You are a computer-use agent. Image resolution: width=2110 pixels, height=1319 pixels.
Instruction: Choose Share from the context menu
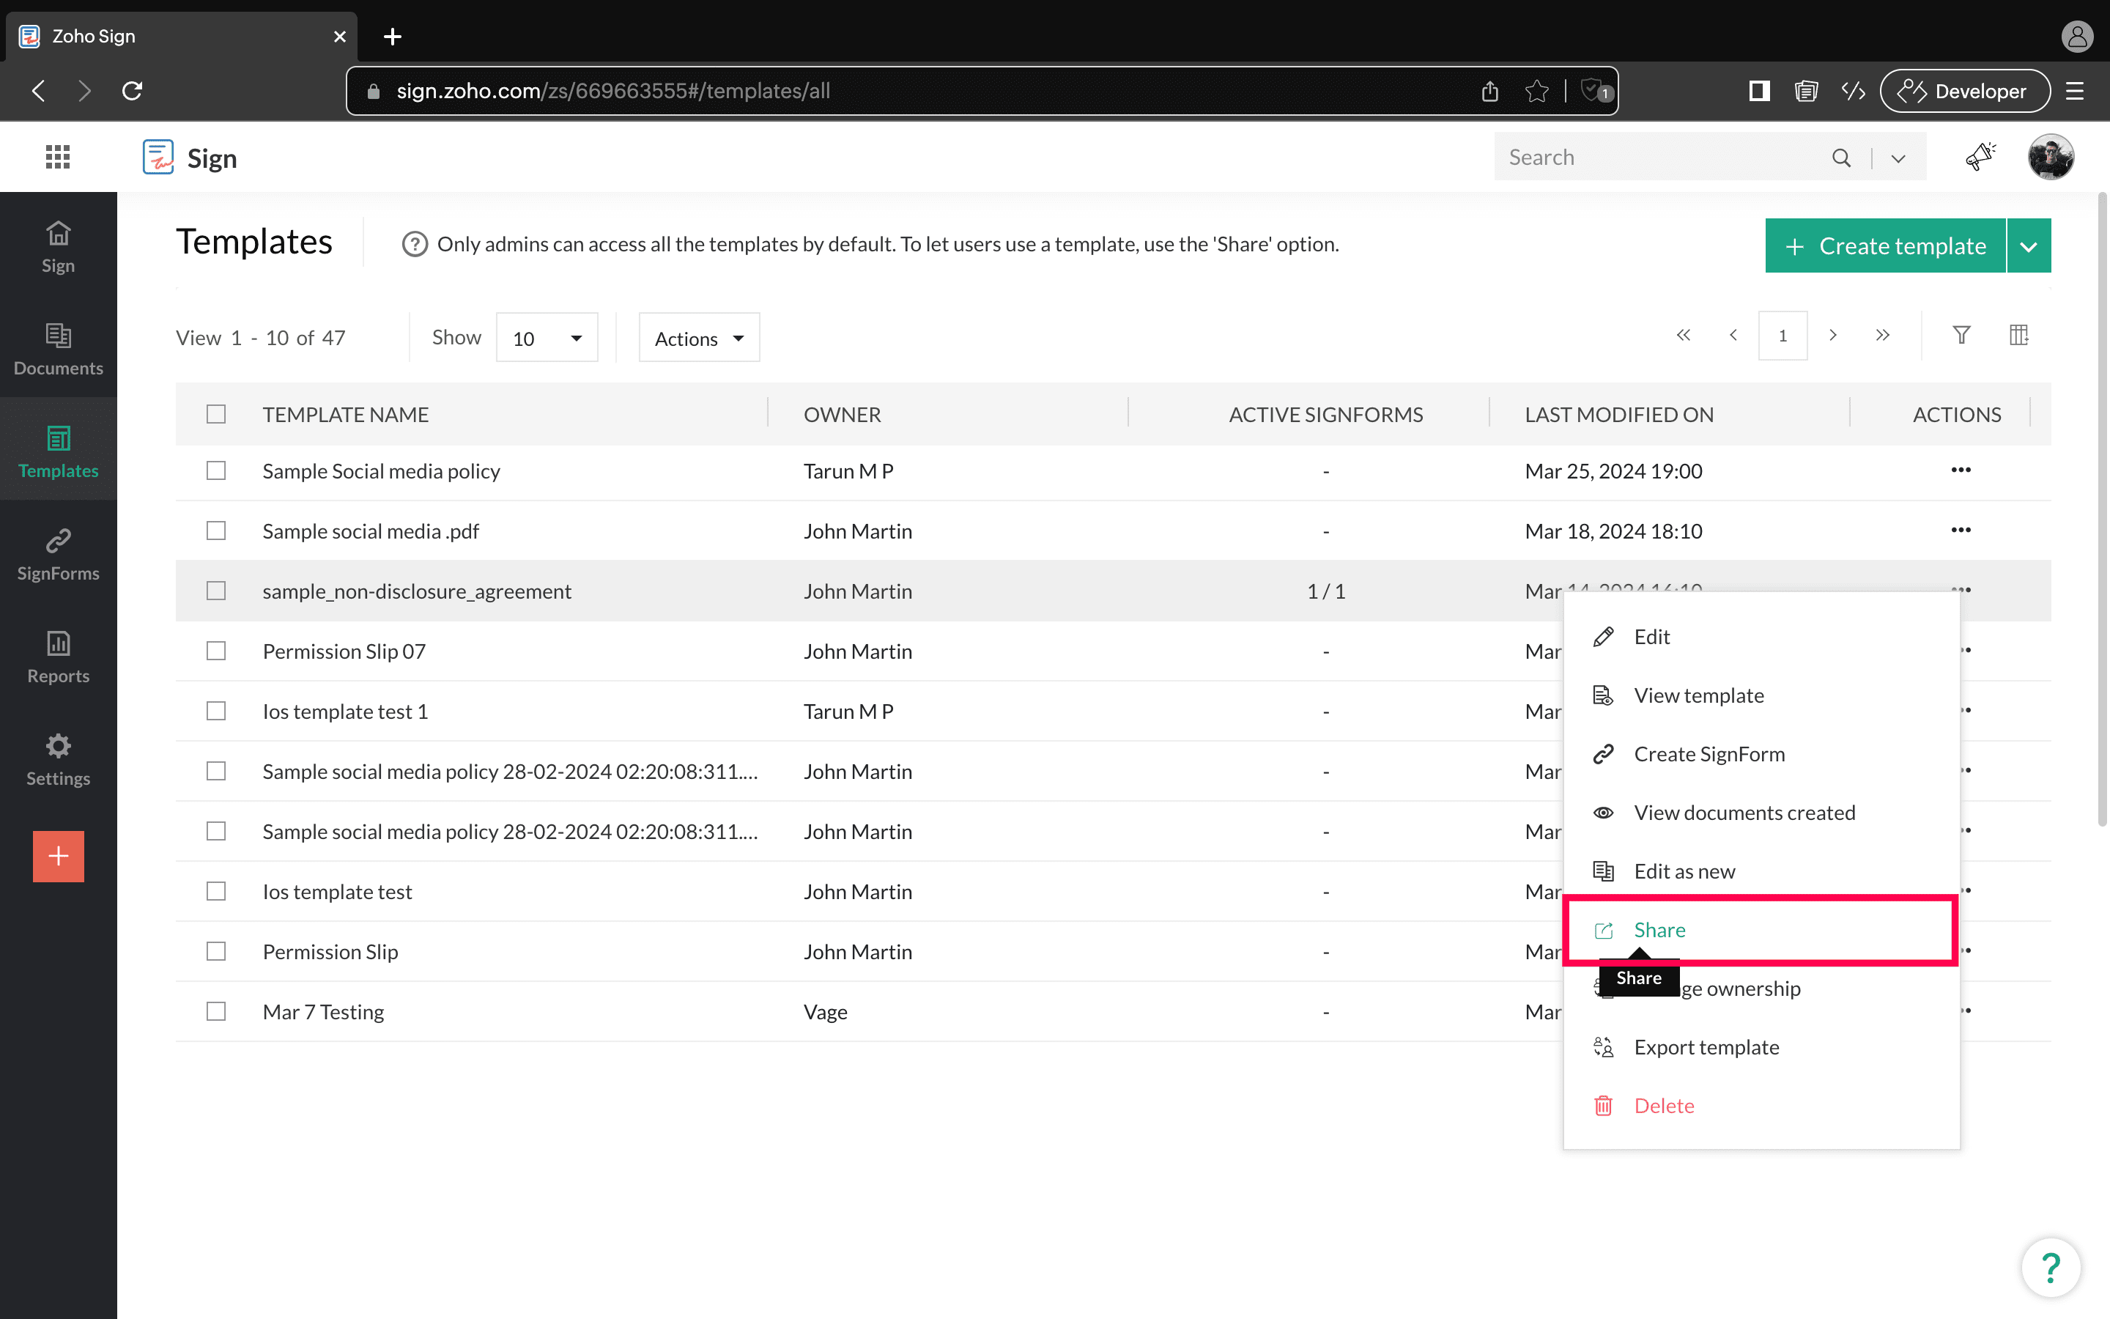pyautogui.click(x=1660, y=930)
